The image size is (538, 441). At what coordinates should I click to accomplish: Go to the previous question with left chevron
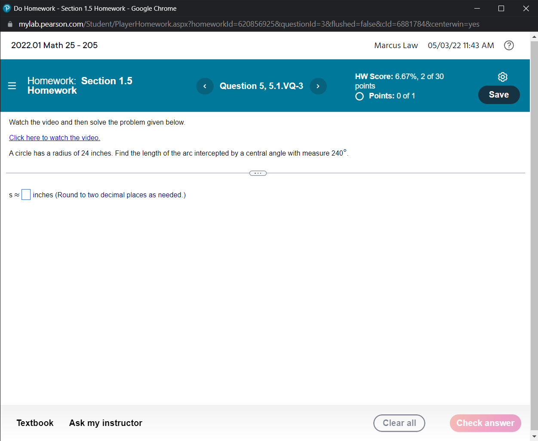click(x=205, y=86)
